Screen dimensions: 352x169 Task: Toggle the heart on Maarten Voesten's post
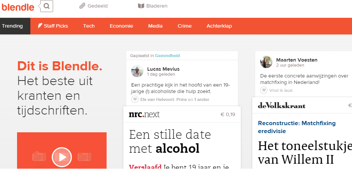point(264,90)
